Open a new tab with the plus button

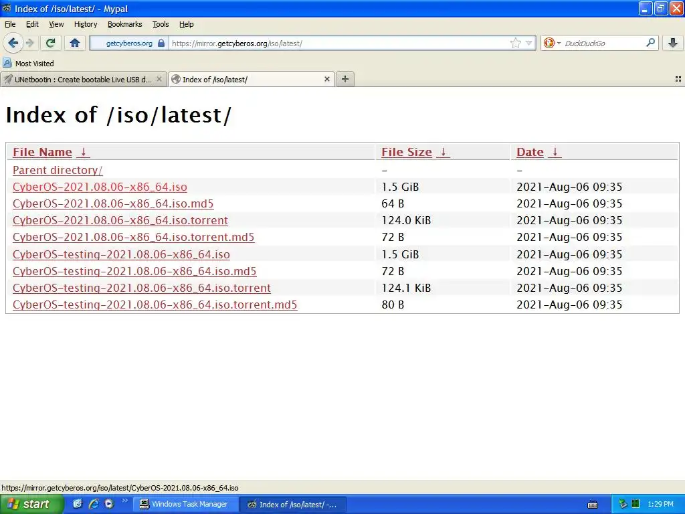point(345,79)
